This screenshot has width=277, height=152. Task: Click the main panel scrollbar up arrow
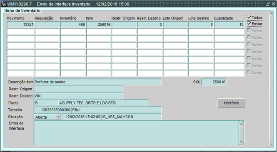271,13
